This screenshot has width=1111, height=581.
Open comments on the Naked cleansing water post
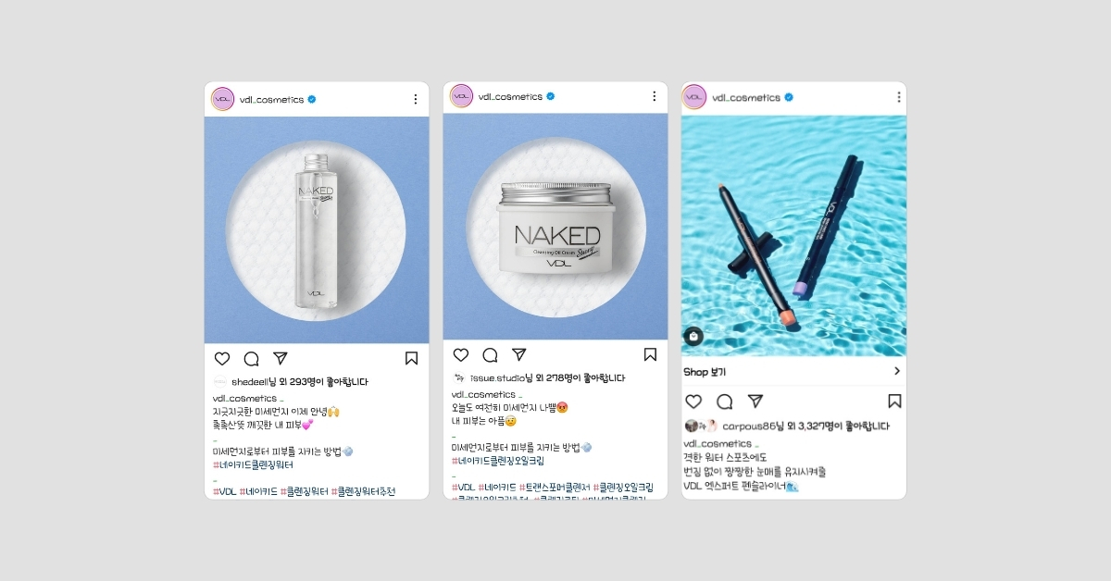[251, 359]
